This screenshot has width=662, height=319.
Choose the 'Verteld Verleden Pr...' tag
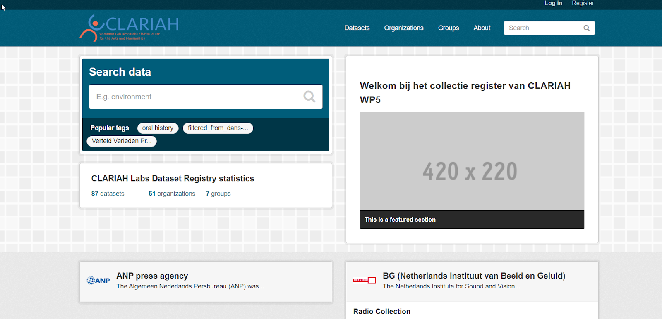coord(122,141)
